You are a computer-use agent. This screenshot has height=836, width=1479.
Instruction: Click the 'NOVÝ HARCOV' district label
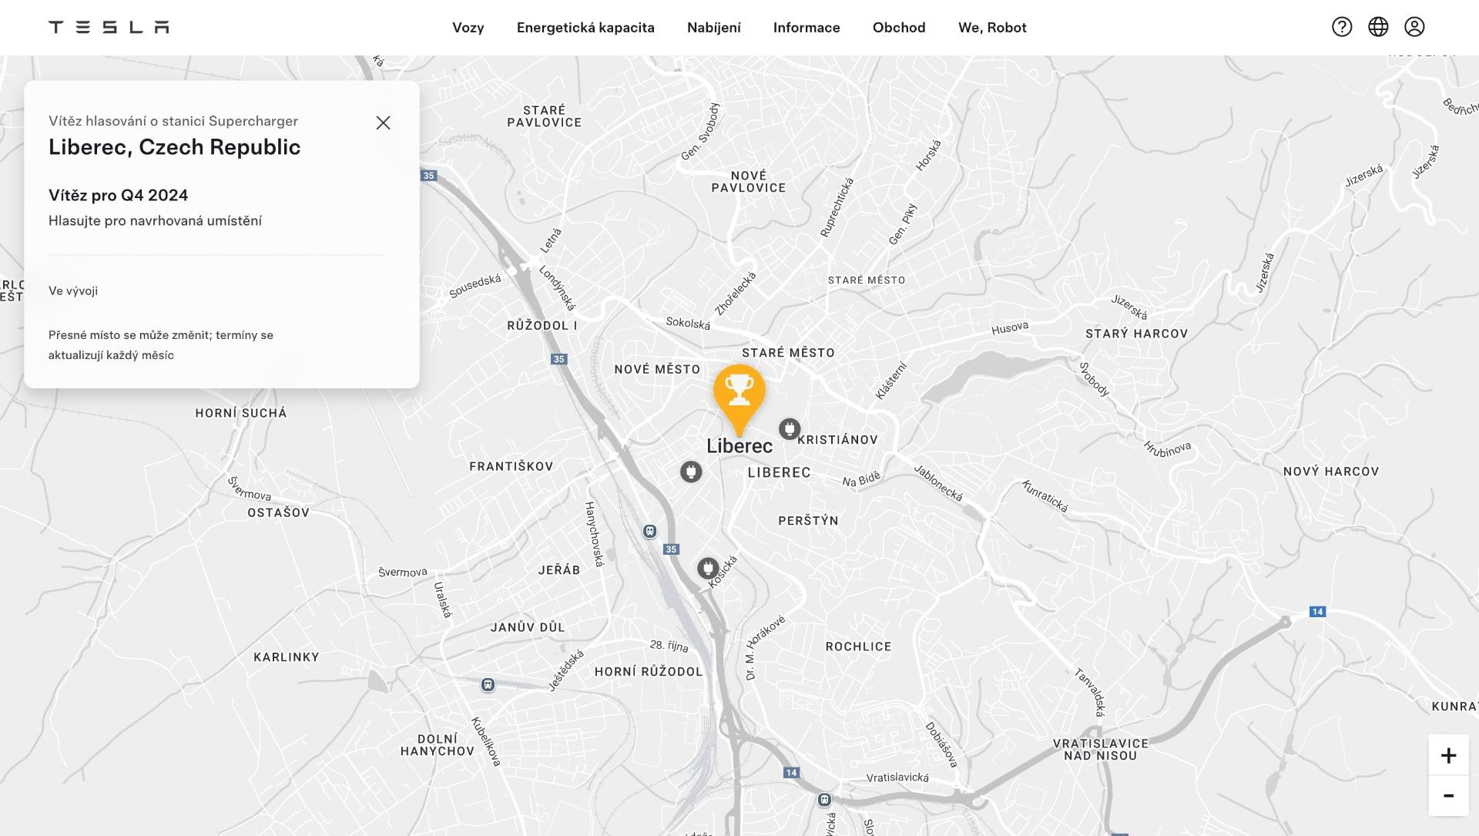(x=1330, y=472)
